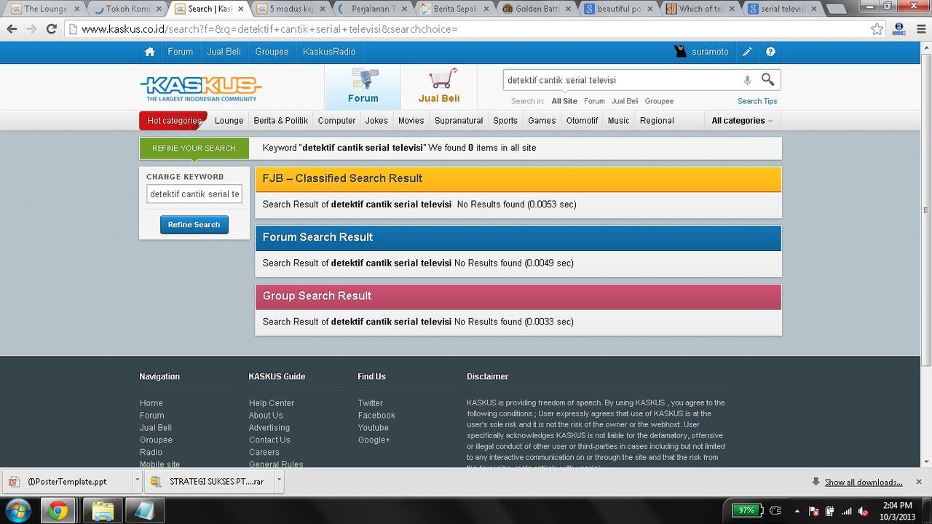Filter search in All Site
932x524 pixels.
(x=564, y=101)
